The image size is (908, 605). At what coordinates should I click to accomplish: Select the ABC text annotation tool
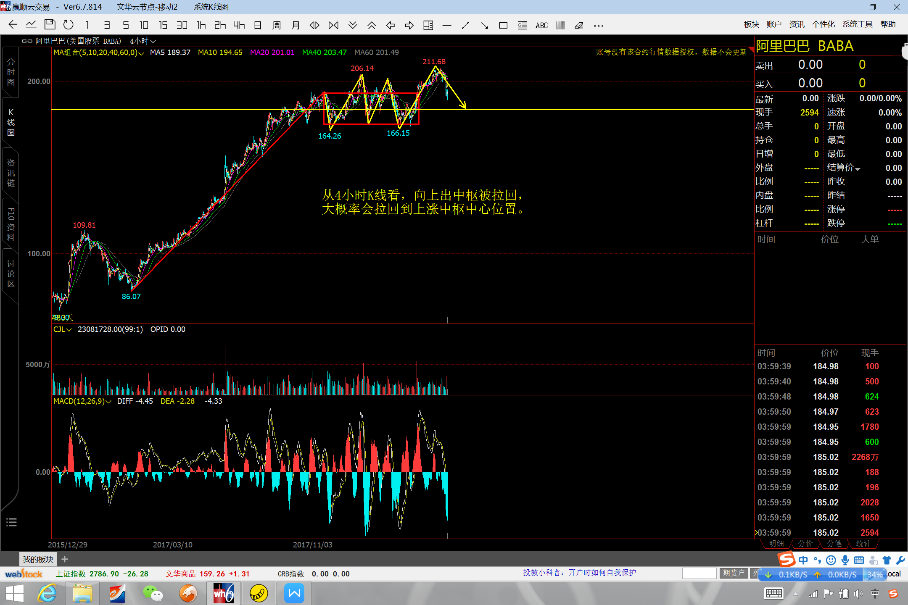point(541,26)
